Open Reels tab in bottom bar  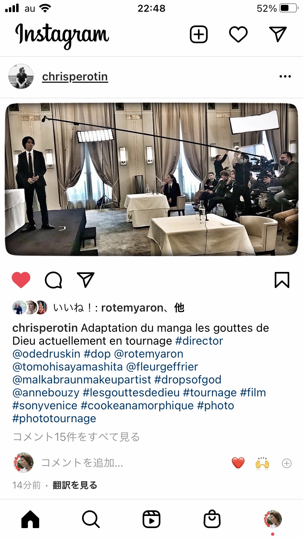(x=151, y=519)
